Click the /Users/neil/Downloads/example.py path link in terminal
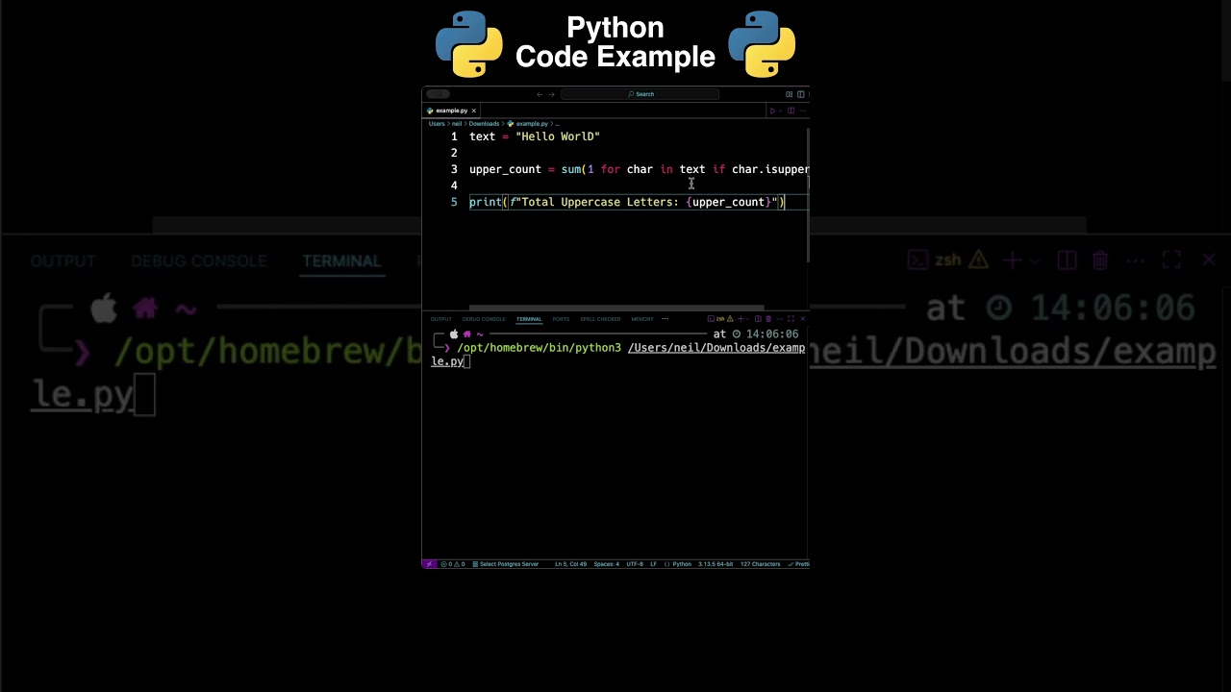This screenshot has width=1231, height=692. coord(716,348)
